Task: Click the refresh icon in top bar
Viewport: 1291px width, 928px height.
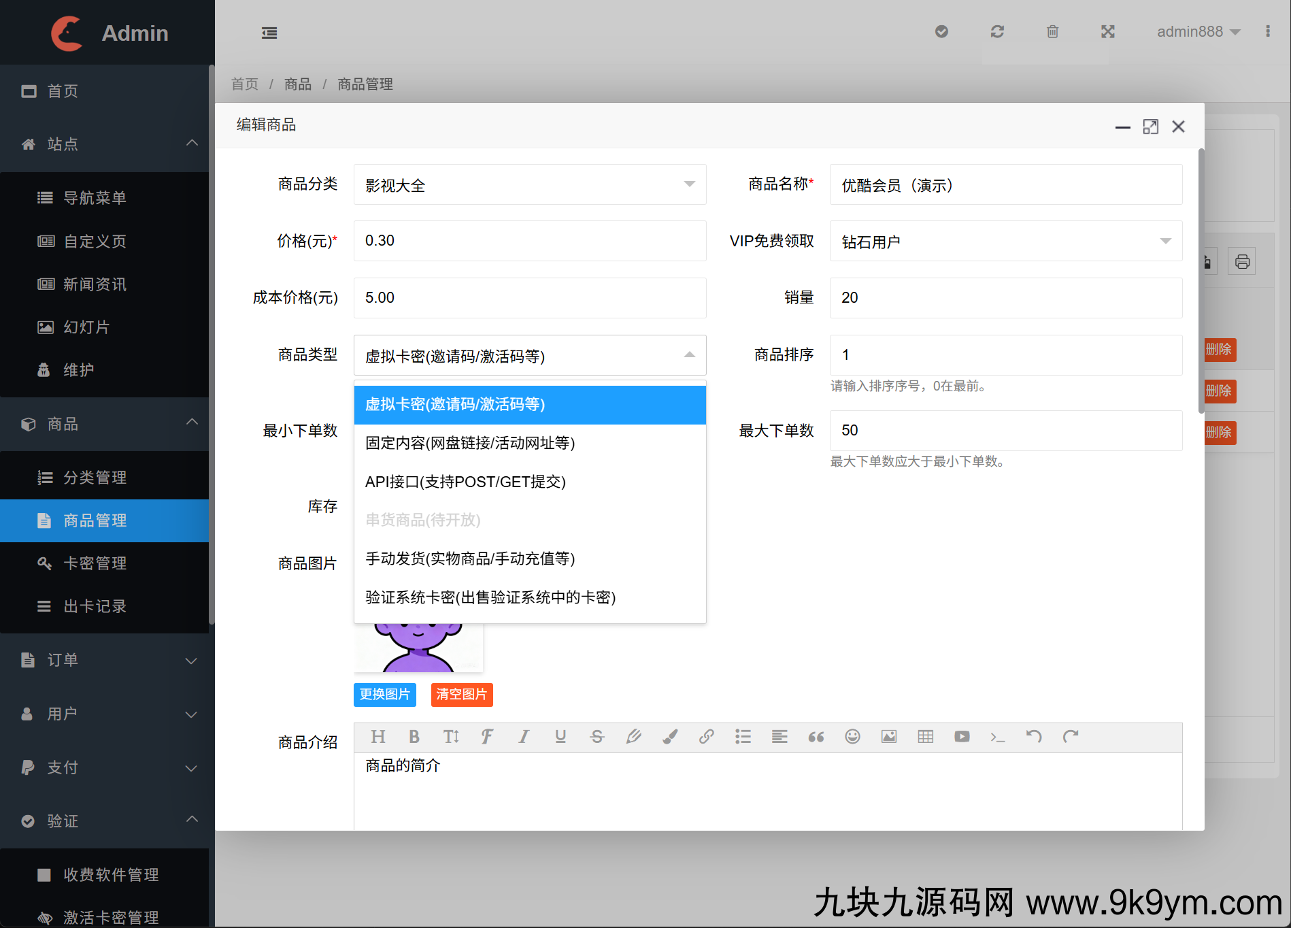Action: pos(997,32)
